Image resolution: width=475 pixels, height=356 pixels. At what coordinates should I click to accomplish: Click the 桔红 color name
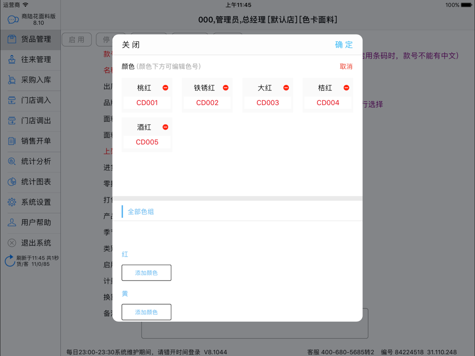click(325, 88)
